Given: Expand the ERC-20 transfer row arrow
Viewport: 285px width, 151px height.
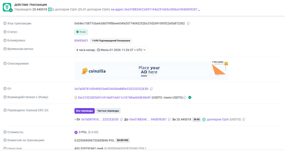Looking at the screenshot, I should [75, 120].
